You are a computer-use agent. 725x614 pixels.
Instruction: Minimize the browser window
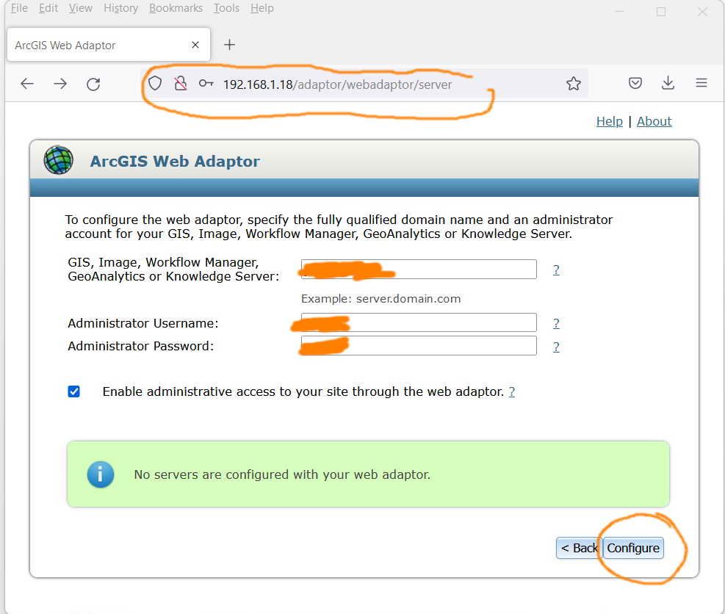pos(619,12)
